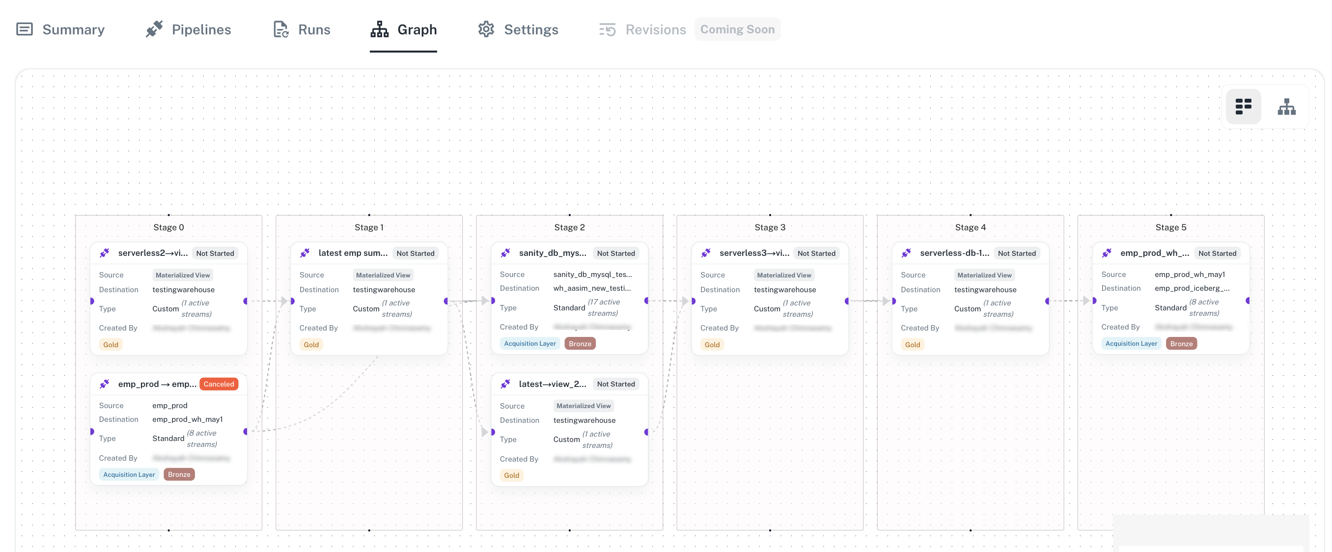The image size is (1332, 552).
Task: Switch to the hierarchy tree layout view
Action: (x=1286, y=107)
